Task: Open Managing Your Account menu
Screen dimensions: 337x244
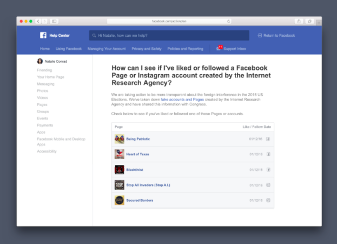Action: click(107, 49)
